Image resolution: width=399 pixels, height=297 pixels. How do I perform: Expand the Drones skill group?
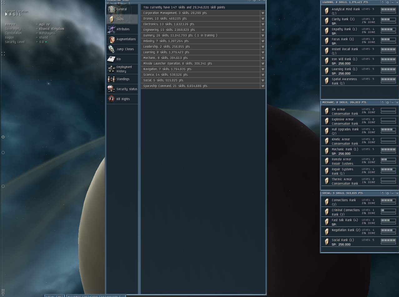tap(263, 18)
